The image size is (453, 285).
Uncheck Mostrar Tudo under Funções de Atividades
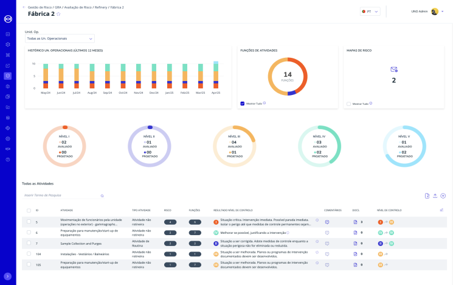click(242, 104)
